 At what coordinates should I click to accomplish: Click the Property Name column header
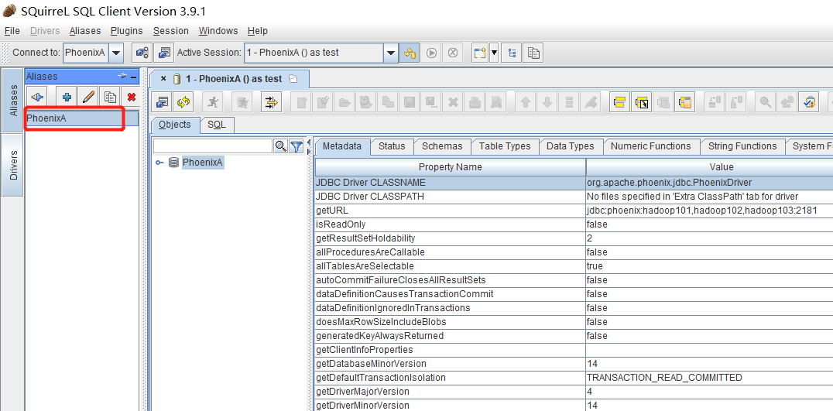pos(451,166)
